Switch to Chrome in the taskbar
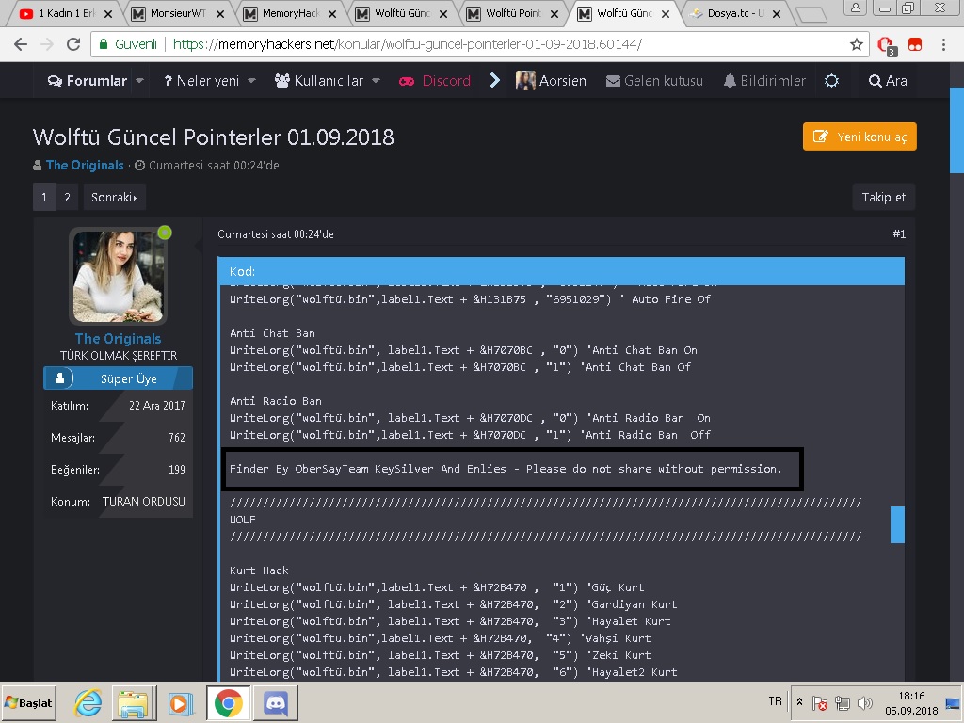 (x=228, y=702)
